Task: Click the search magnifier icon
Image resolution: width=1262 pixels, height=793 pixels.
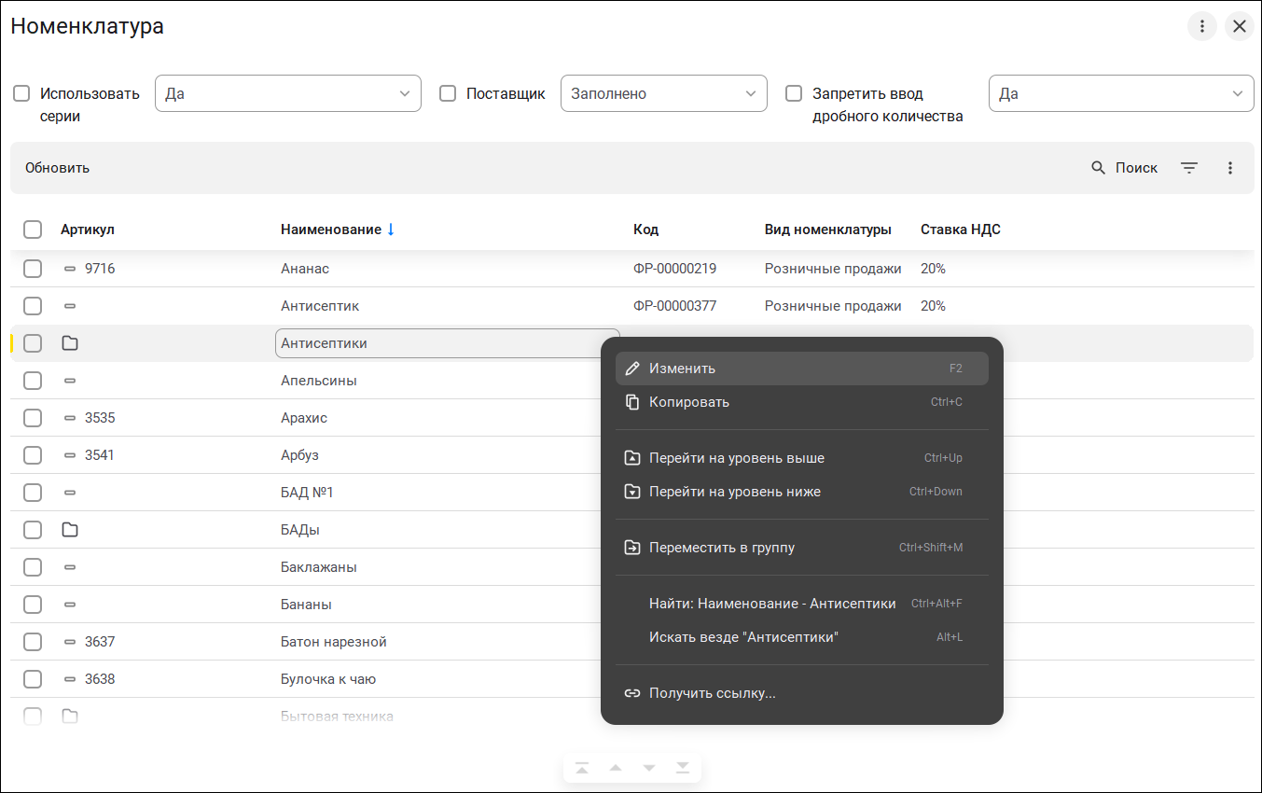Action: point(1099,168)
